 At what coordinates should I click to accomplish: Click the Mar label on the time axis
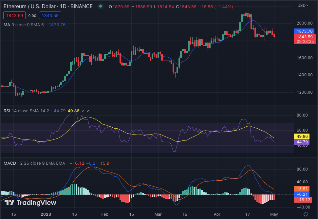point(158,214)
